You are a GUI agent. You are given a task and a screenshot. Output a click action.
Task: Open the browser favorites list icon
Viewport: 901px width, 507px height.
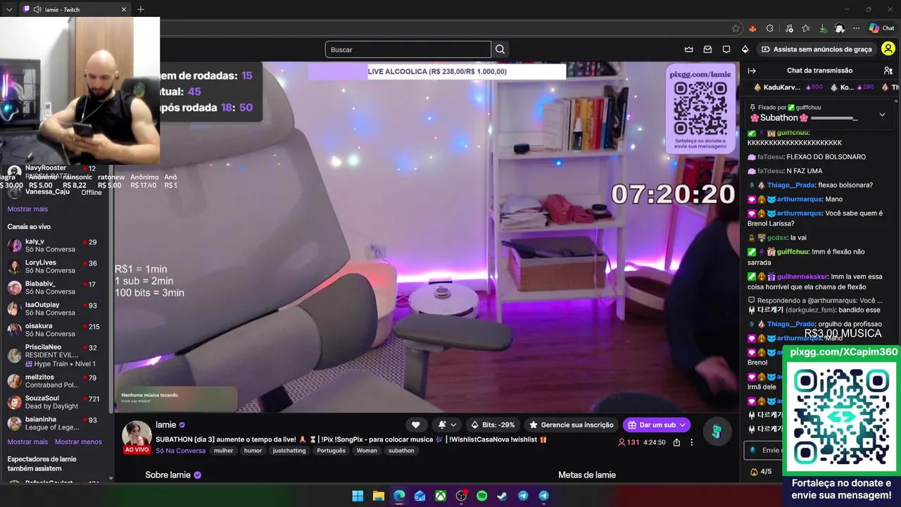805,28
